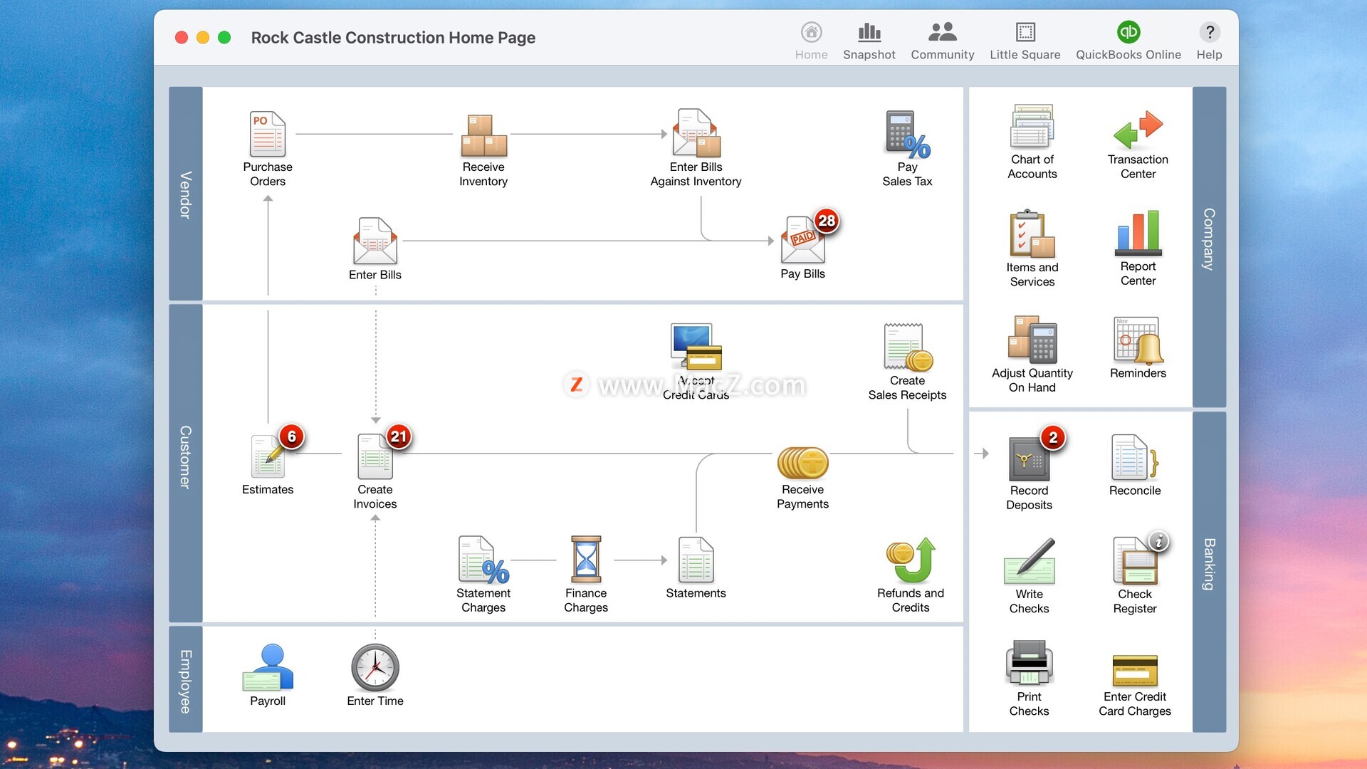
Task: Open the Statements document icon
Action: [x=696, y=560]
